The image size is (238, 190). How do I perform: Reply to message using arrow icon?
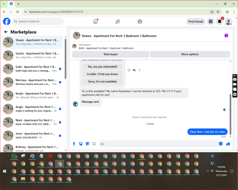134,70
